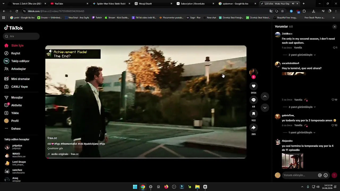This screenshot has height=191, width=340.
Task: Show more bookmarks with the chevron
Action: [x=334, y=18]
